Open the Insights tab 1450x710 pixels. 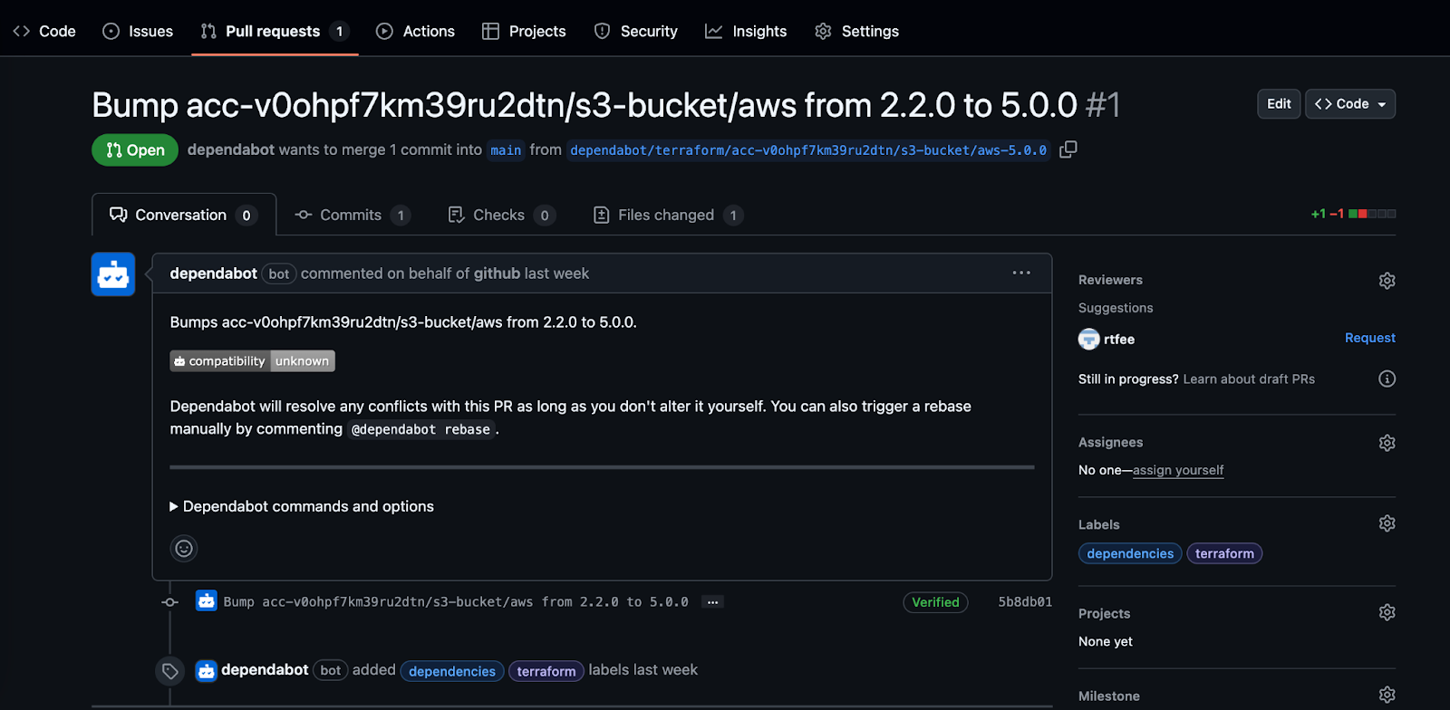(746, 31)
